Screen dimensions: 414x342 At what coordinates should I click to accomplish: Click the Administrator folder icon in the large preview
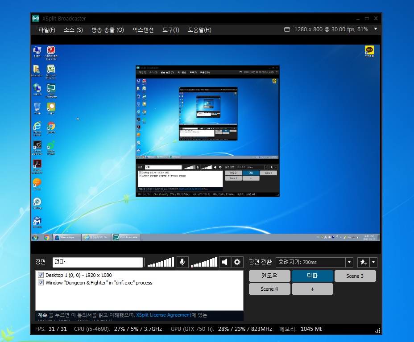[37, 70]
